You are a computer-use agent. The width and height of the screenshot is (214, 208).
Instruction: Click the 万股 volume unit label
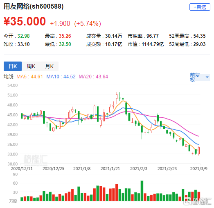click(x=13, y=201)
